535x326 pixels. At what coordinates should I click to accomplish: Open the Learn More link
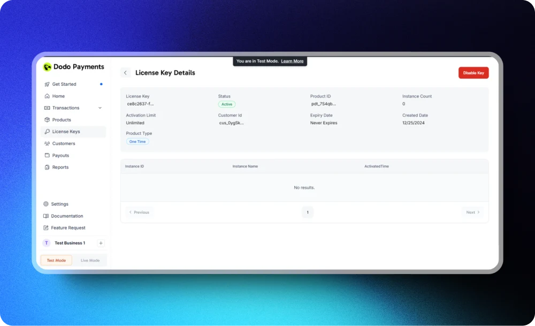point(292,61)
